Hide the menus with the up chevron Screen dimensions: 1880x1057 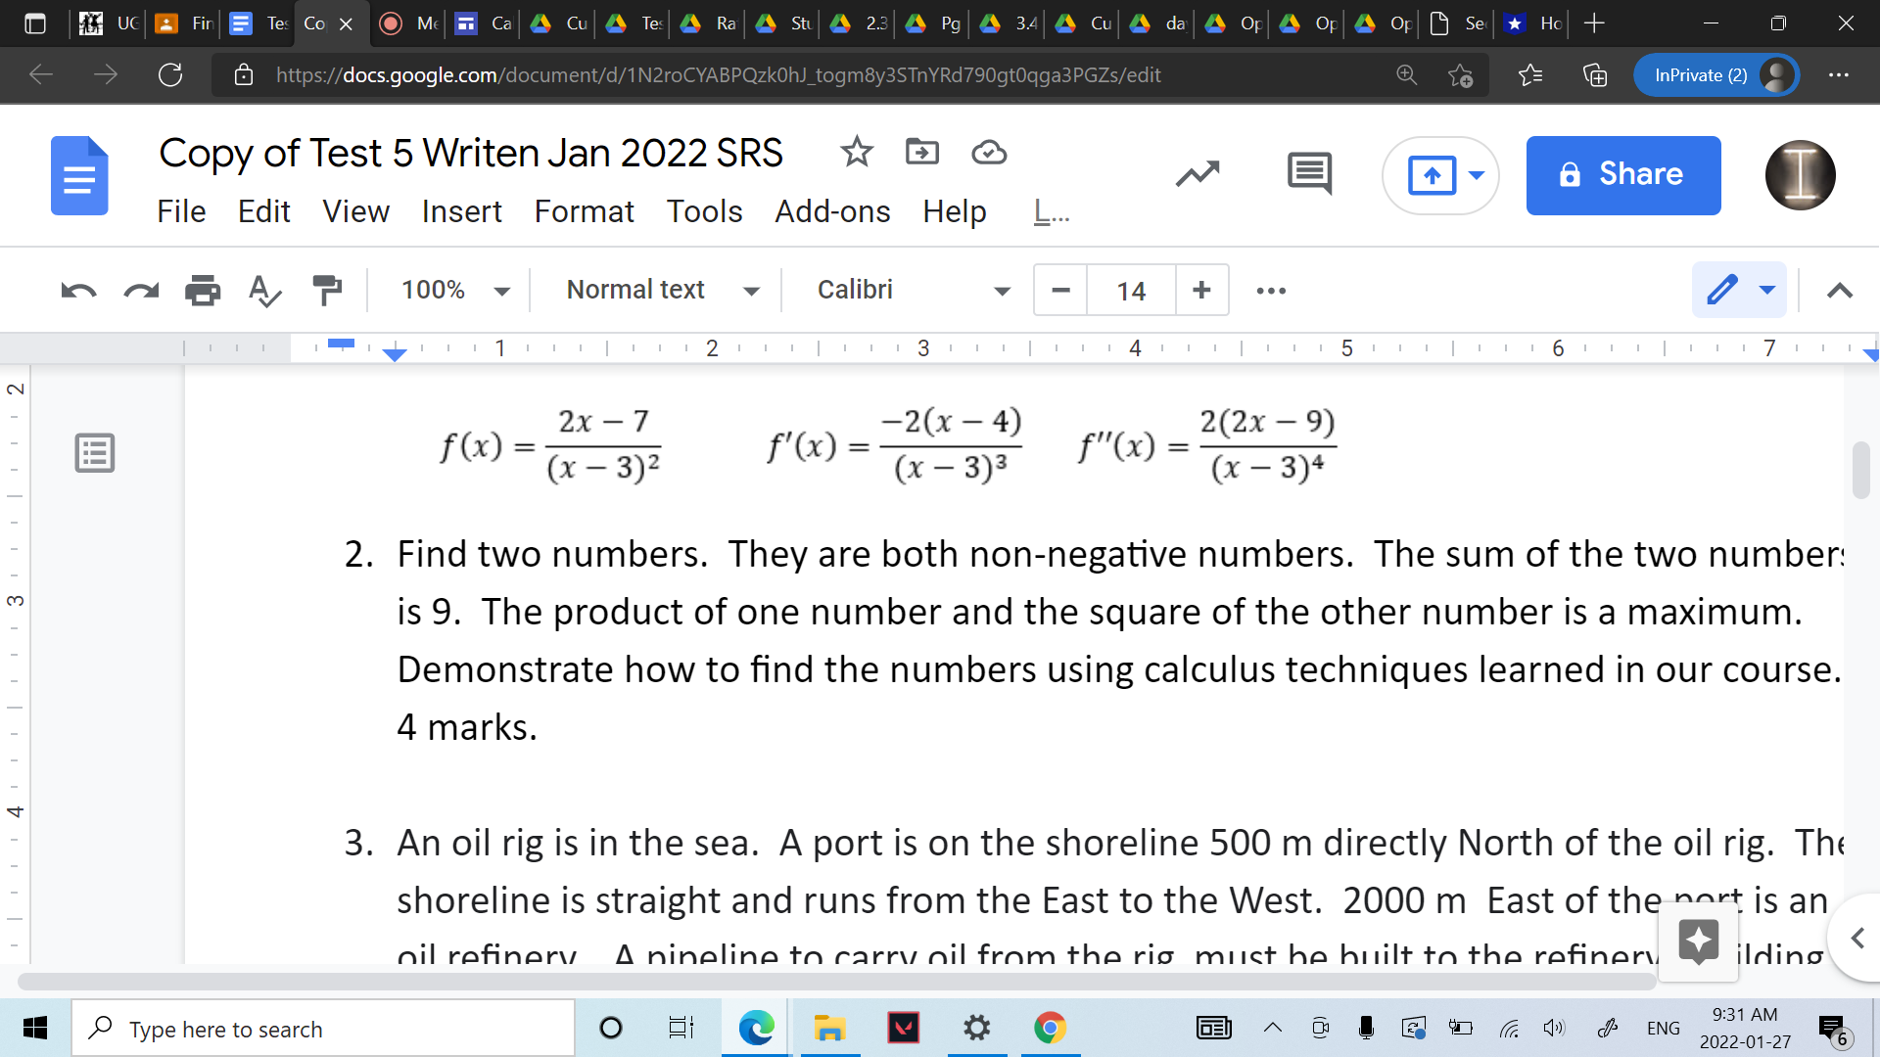pyautogui.click(x=1840, y=291)
